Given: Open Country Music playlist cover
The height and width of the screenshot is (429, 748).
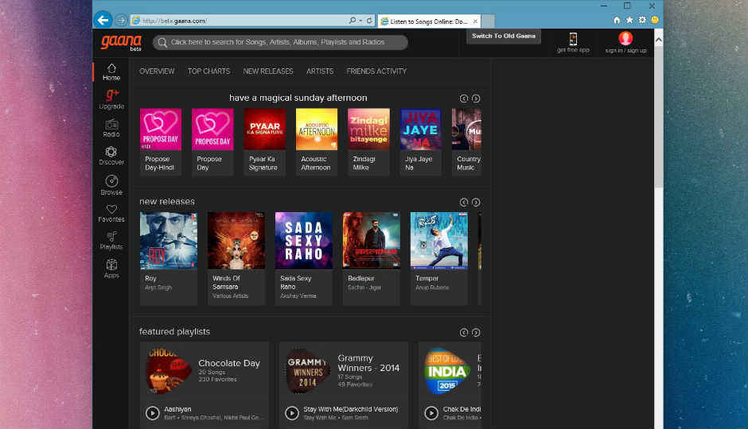Looking at the screenshot, I should [466, 129].
